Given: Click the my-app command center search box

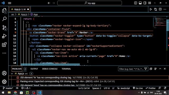Looking at the screenshot, I should (90, 3).
